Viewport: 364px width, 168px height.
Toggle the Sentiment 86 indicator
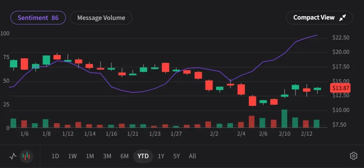pyautogui.click(x=38, y=18)
